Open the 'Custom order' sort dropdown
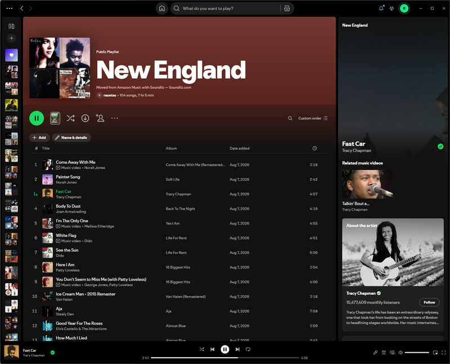The width and height of the screenshot is (450, 364). point(313,118)
